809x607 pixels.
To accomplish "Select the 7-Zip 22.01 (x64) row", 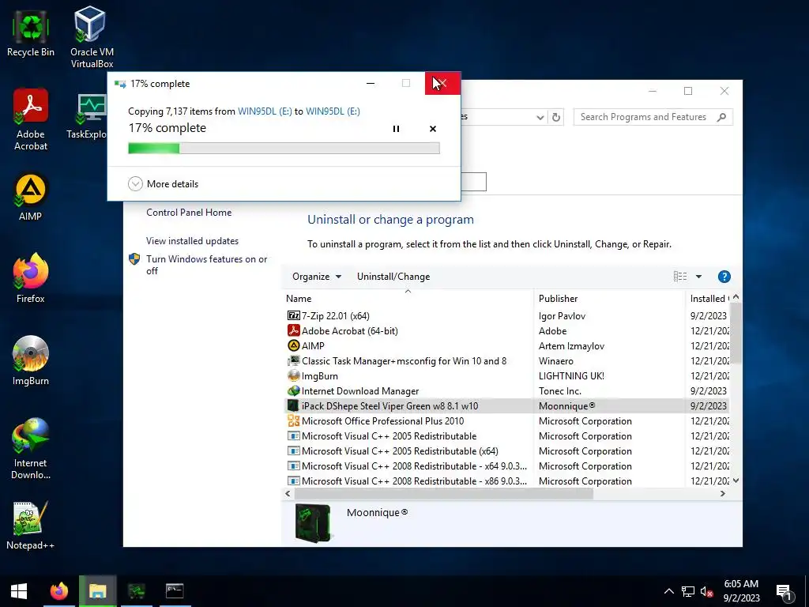I will [x=508, y=316].
